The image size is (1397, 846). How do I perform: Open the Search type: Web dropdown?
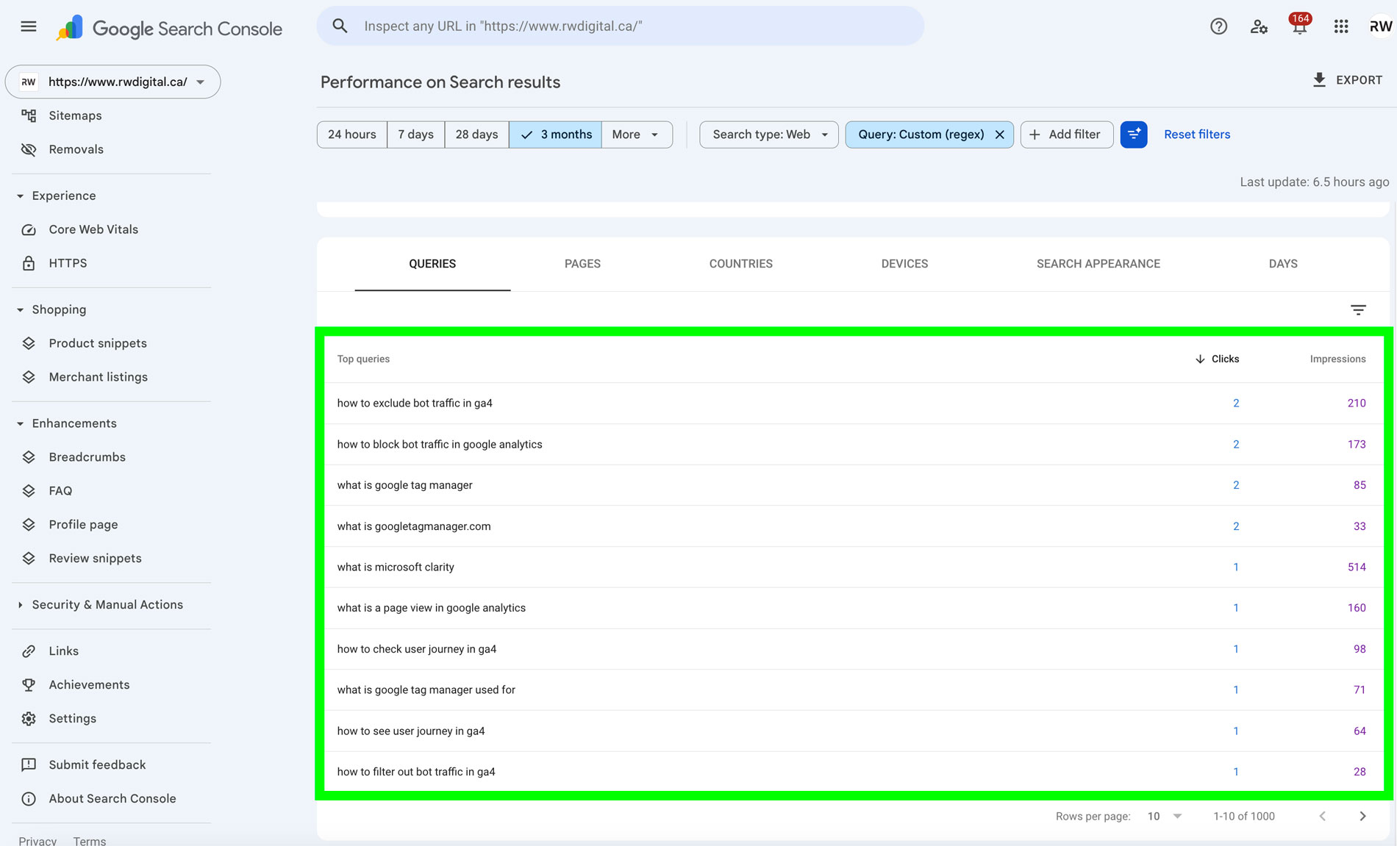click(x=768, y=135)
